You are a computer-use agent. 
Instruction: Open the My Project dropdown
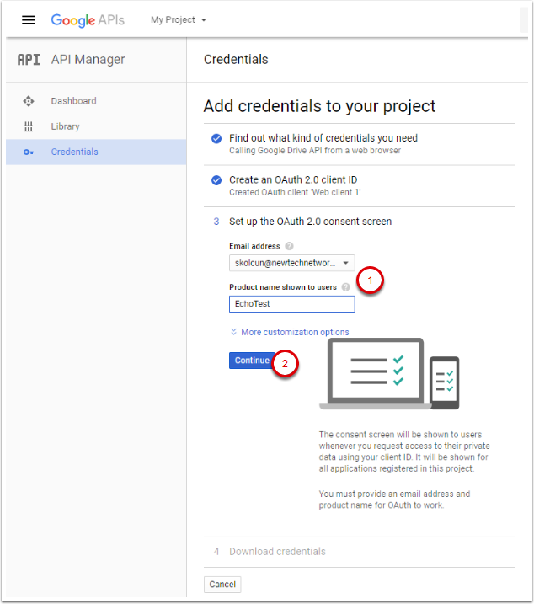[x=179, y=19]
